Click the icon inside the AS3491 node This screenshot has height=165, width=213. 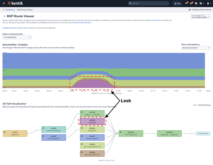pyautogui.click(x=43, y=136)
